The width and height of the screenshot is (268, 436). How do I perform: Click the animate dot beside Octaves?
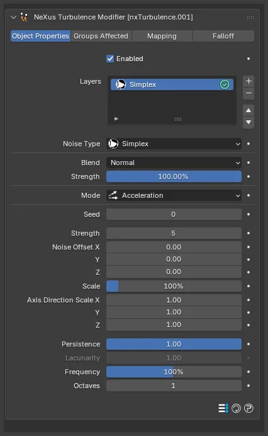248,386
